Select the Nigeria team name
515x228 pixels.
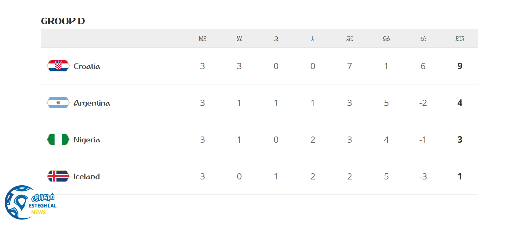point(87,140)
